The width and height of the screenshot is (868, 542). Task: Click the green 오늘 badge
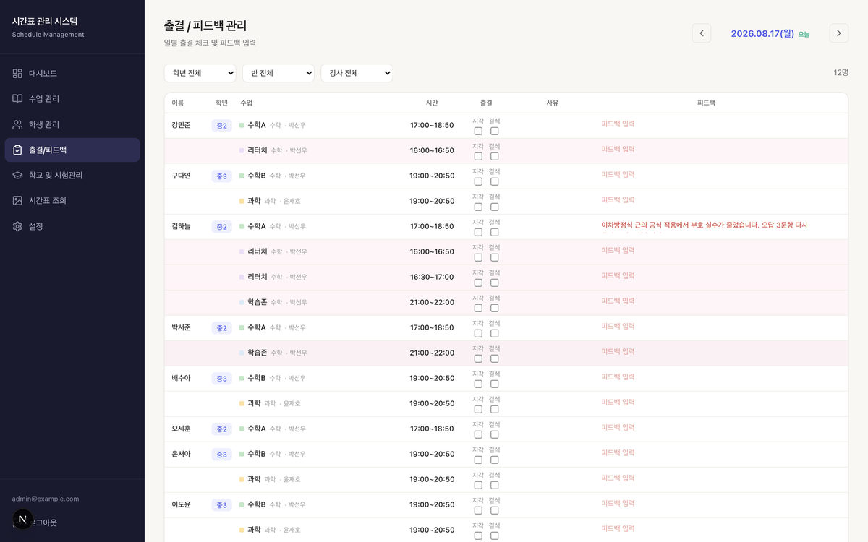[x=804, y=34]
